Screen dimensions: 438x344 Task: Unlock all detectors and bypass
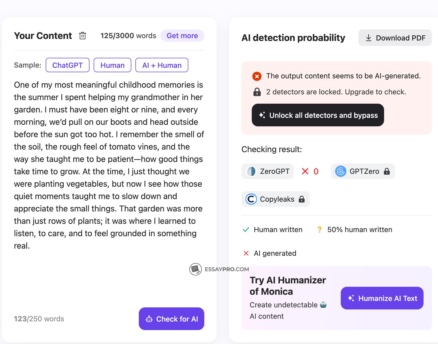coord(318,115)
